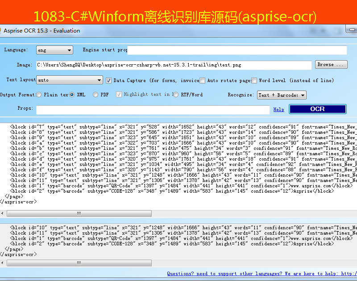This screenshot has height=281, width=357.
Task: Click block id="11" line in lower results
Action: point(183,233)
